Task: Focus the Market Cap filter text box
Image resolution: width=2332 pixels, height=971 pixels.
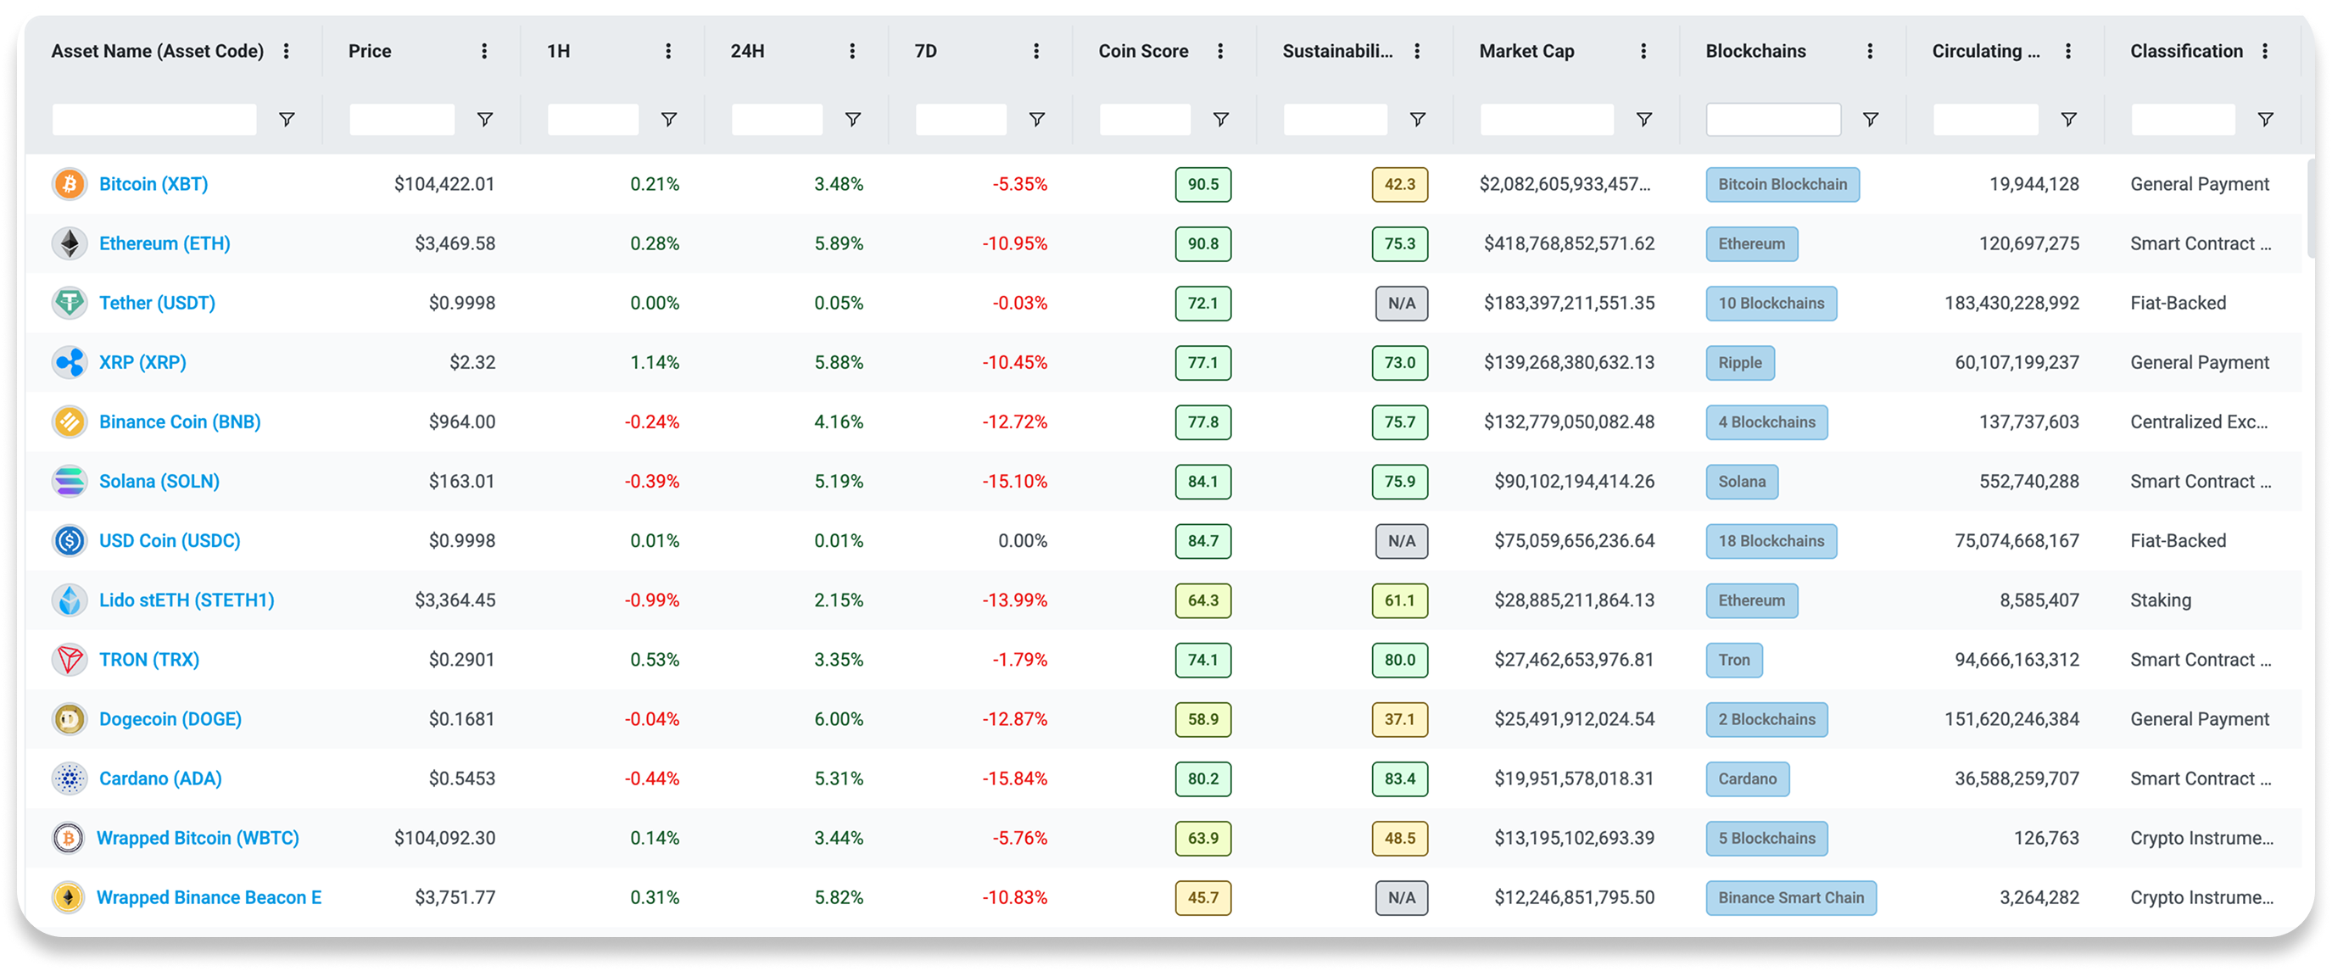Action: pos(1547,120)
